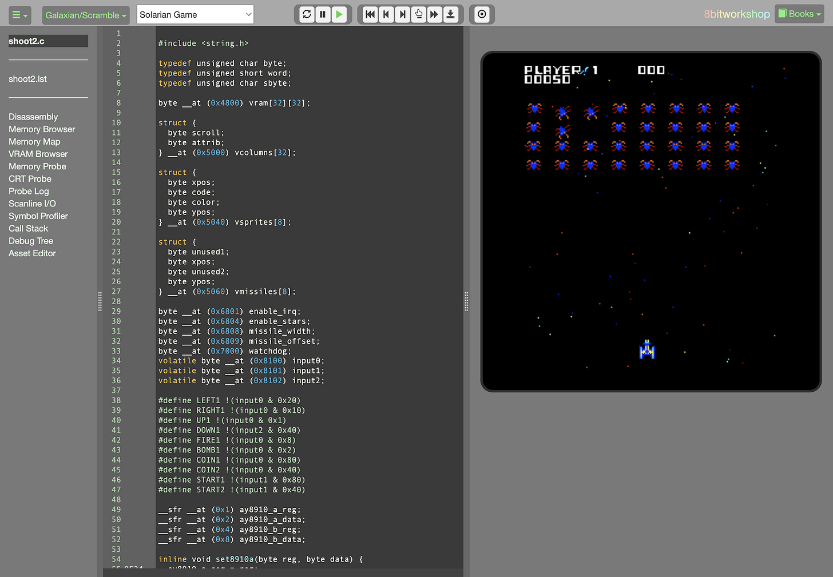Pause the emulator
This screenshot has height=577, width=833.
[x=323, y=14]
